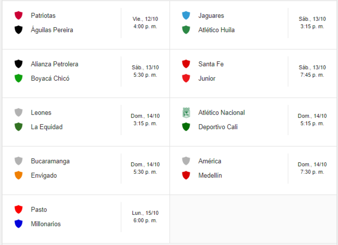Image resolution: width=338 pixels, height=245 pixels.
Task: Select match date Lun., 15/10 6:00 p. m.
Action: 145,217
